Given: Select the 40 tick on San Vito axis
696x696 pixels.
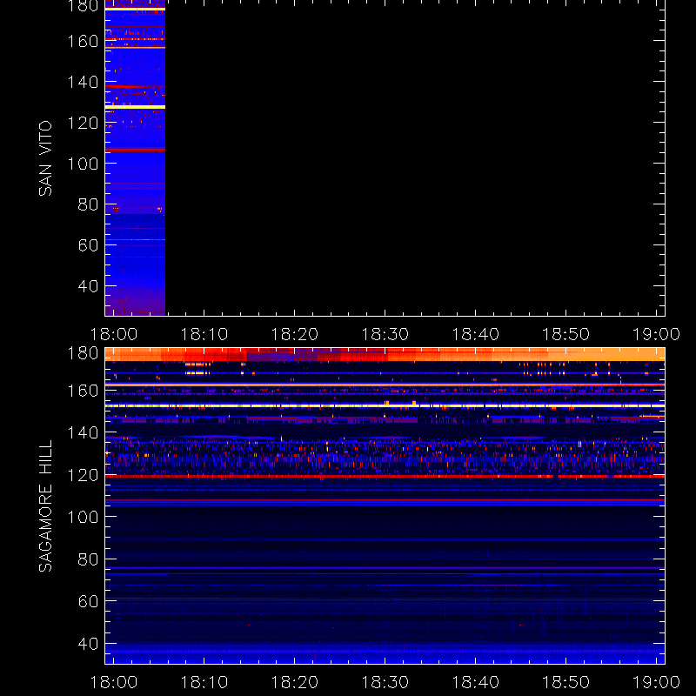Looking at the screenshot, I should pyautogui.click(x=88, y=286).
